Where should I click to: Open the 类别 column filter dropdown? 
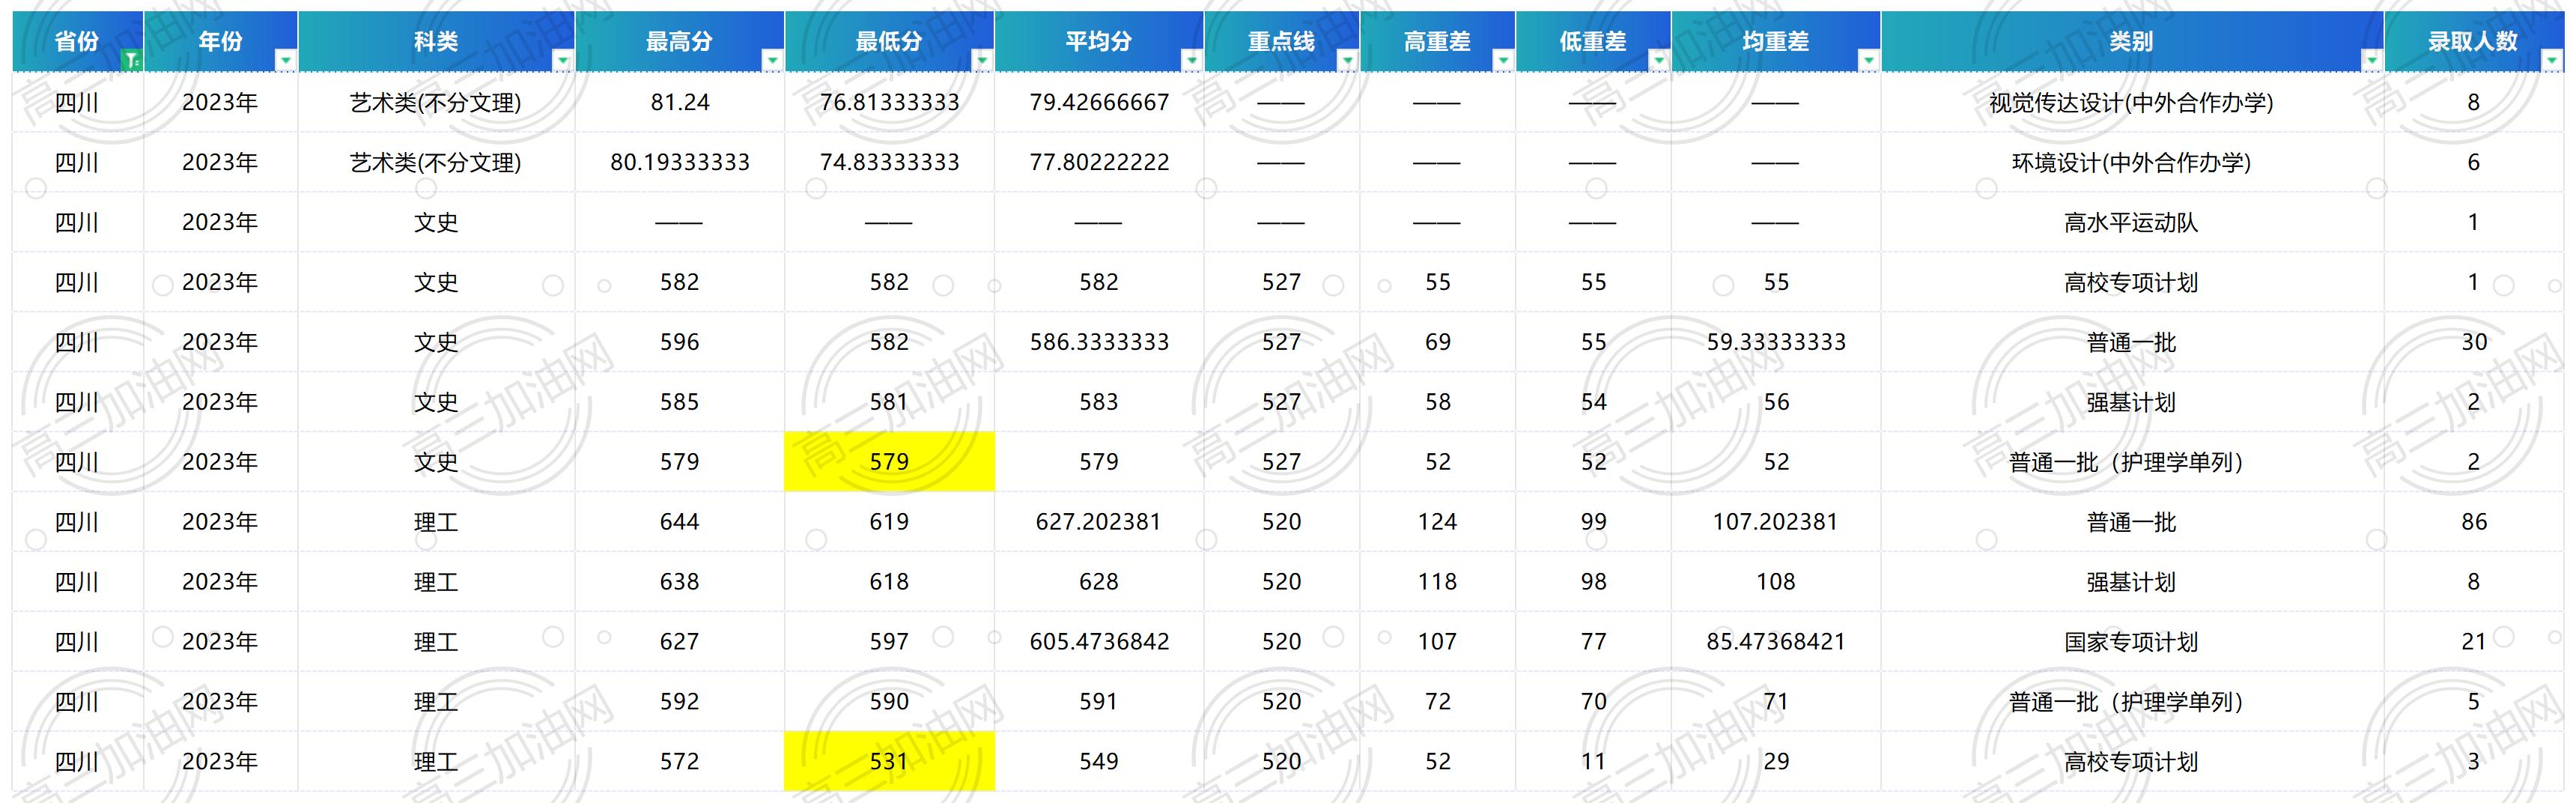coord(2372,61)
